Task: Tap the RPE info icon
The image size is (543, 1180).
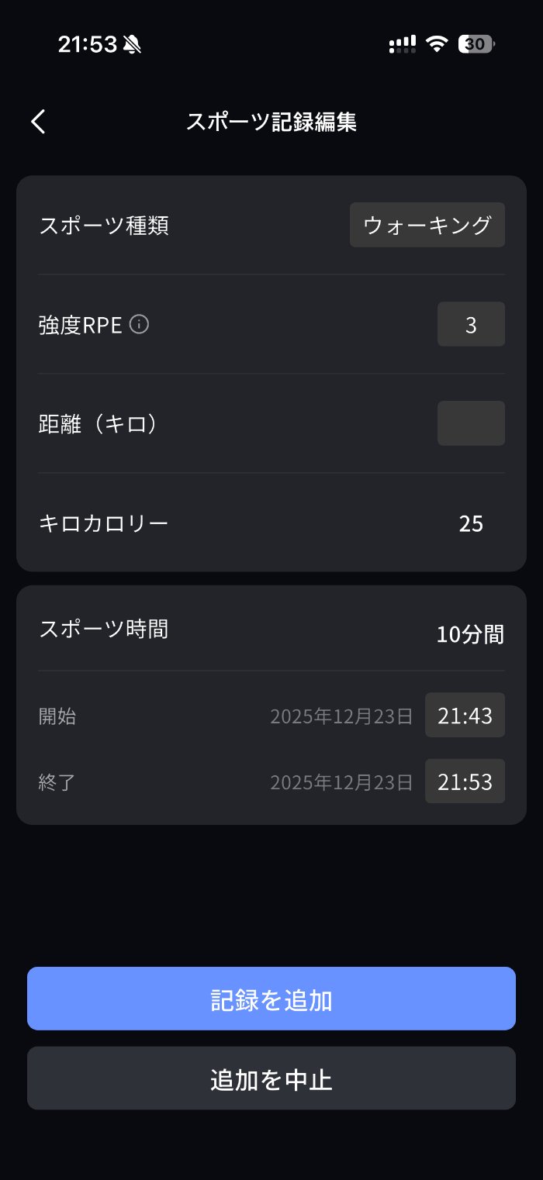Action: click(x=139, y=324)
